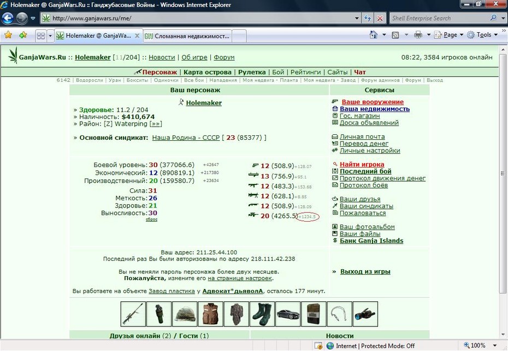Open Протокол боёв link
508x351 pixels.
point(363,185)
